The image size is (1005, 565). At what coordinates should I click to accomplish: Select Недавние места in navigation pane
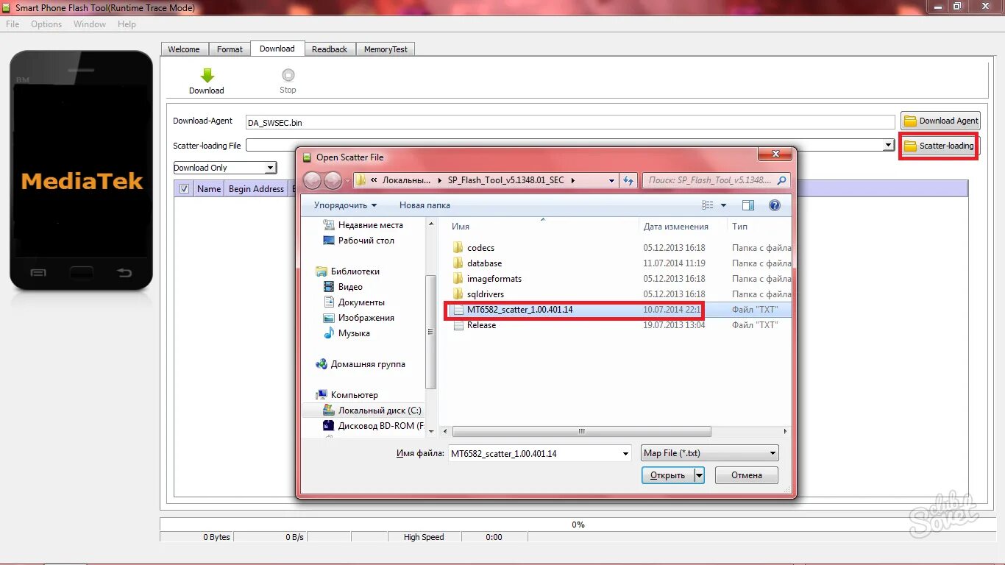click(363, 225)
